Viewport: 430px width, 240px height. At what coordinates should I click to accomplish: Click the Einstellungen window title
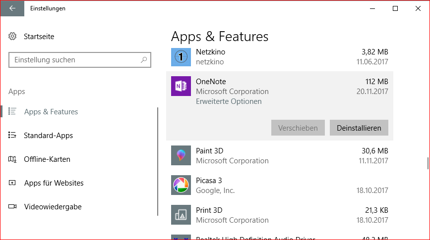click(x=48, y=8)
